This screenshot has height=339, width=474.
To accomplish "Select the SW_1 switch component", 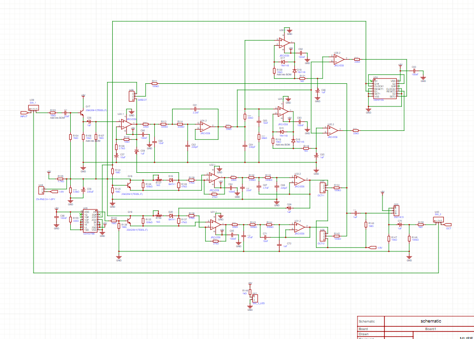I will click(33, 109).
